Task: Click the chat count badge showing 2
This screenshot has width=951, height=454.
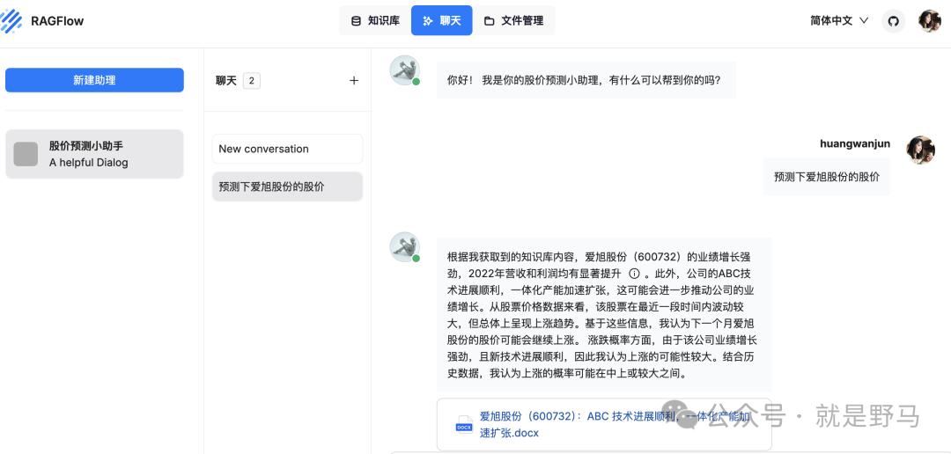Action: [252, 81]
